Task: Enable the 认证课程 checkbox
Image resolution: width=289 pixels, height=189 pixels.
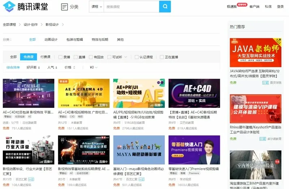Action: point(137,57)
